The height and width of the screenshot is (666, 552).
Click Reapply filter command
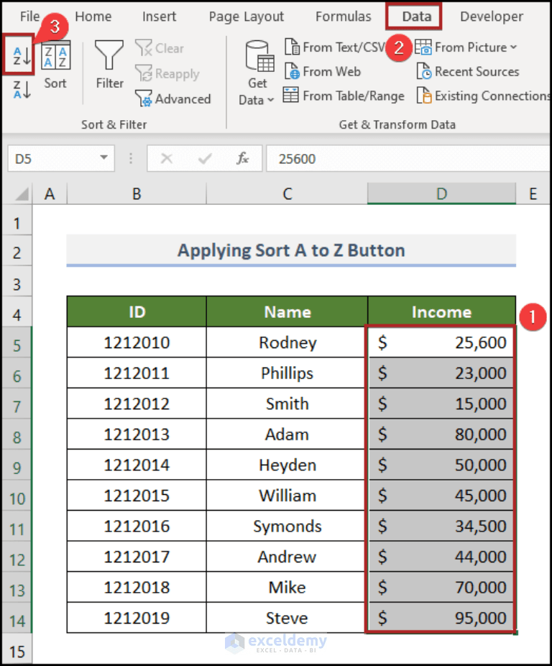click(x=167, y=73)
